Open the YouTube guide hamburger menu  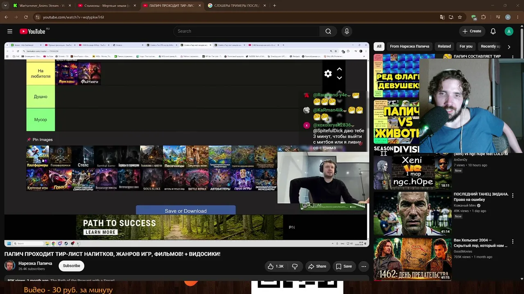(x=10, y=31)
